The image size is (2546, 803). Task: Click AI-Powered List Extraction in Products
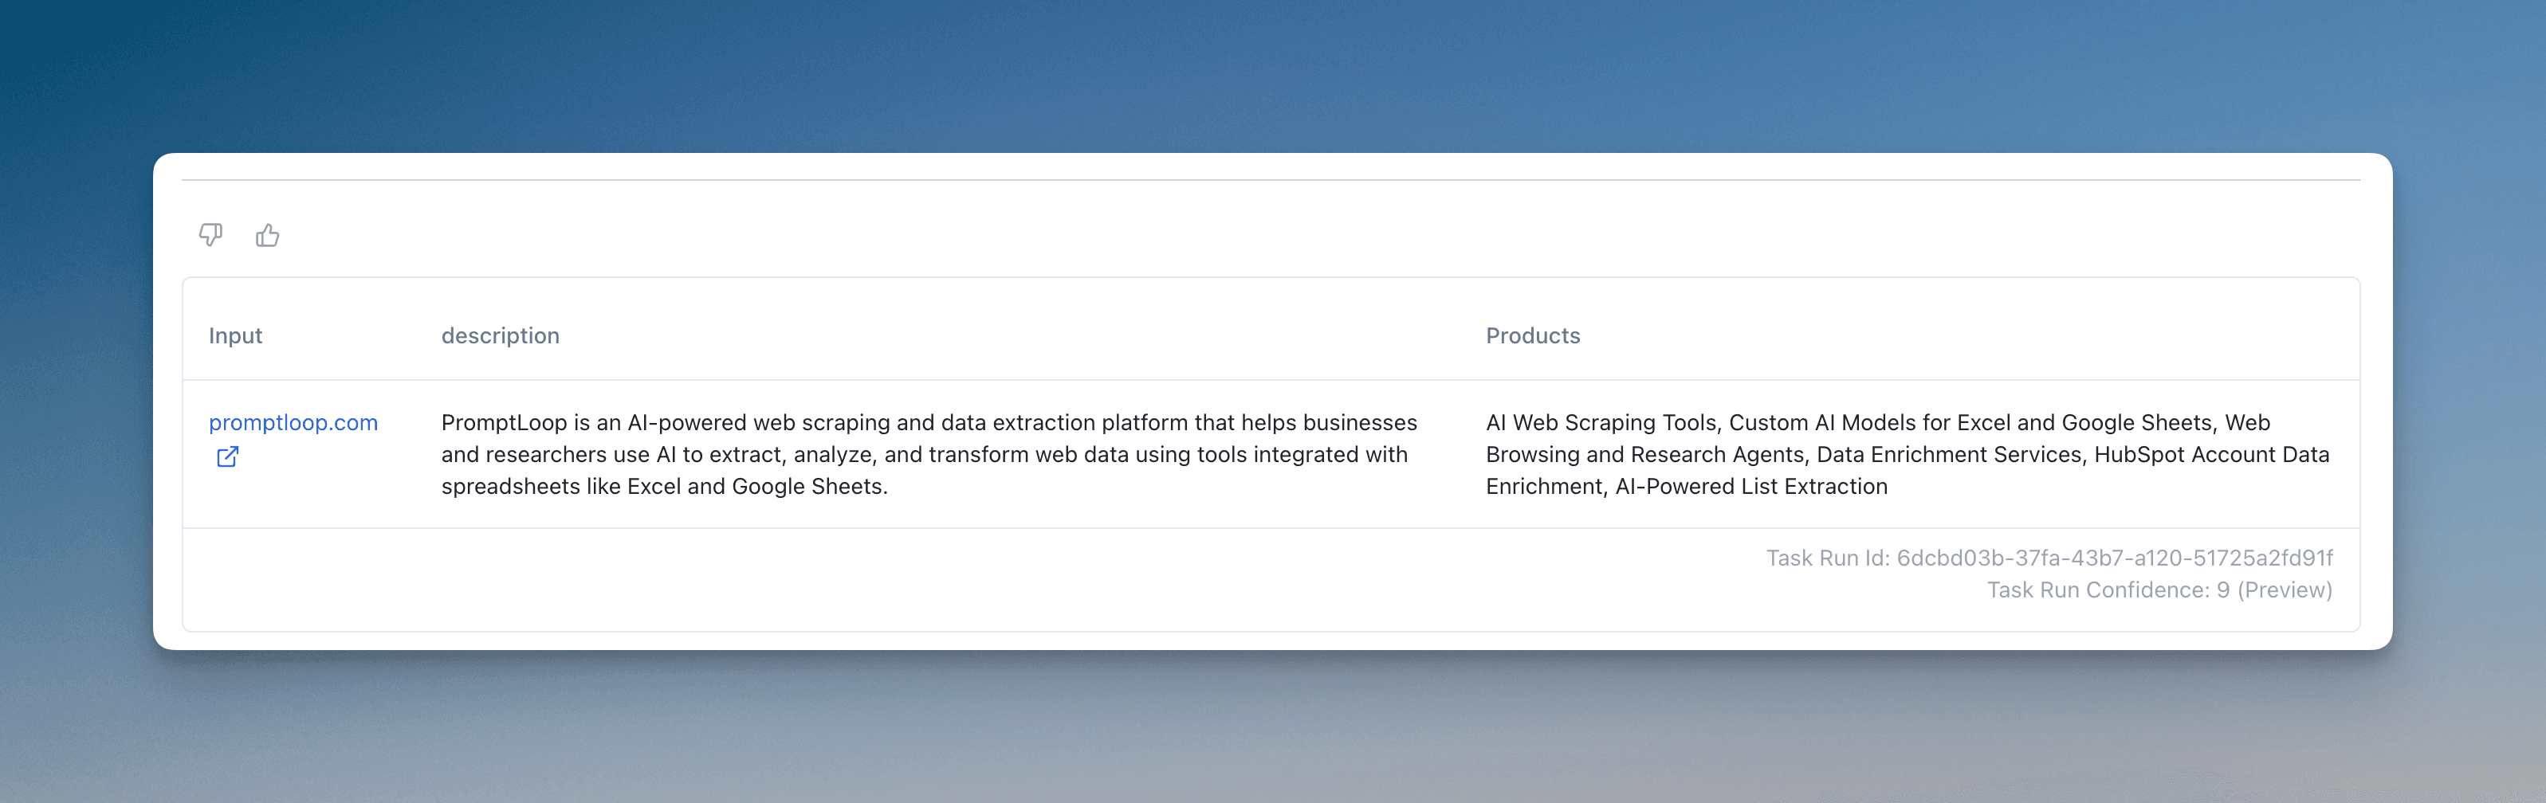pyautogui.click(x=1750, y=487)
